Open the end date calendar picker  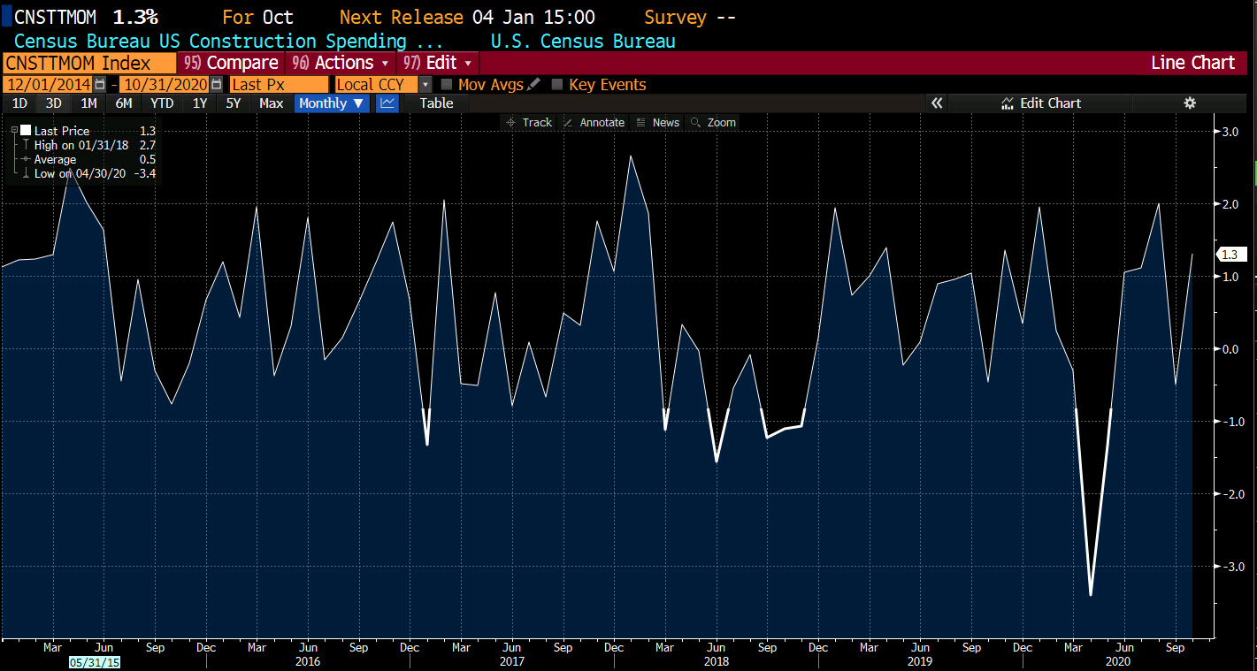[x=216, y=85]
